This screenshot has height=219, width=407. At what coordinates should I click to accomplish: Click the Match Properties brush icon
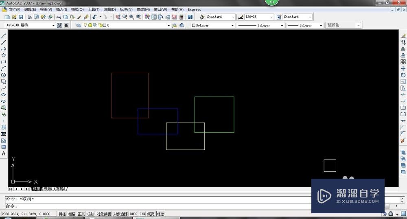(79, 17)
